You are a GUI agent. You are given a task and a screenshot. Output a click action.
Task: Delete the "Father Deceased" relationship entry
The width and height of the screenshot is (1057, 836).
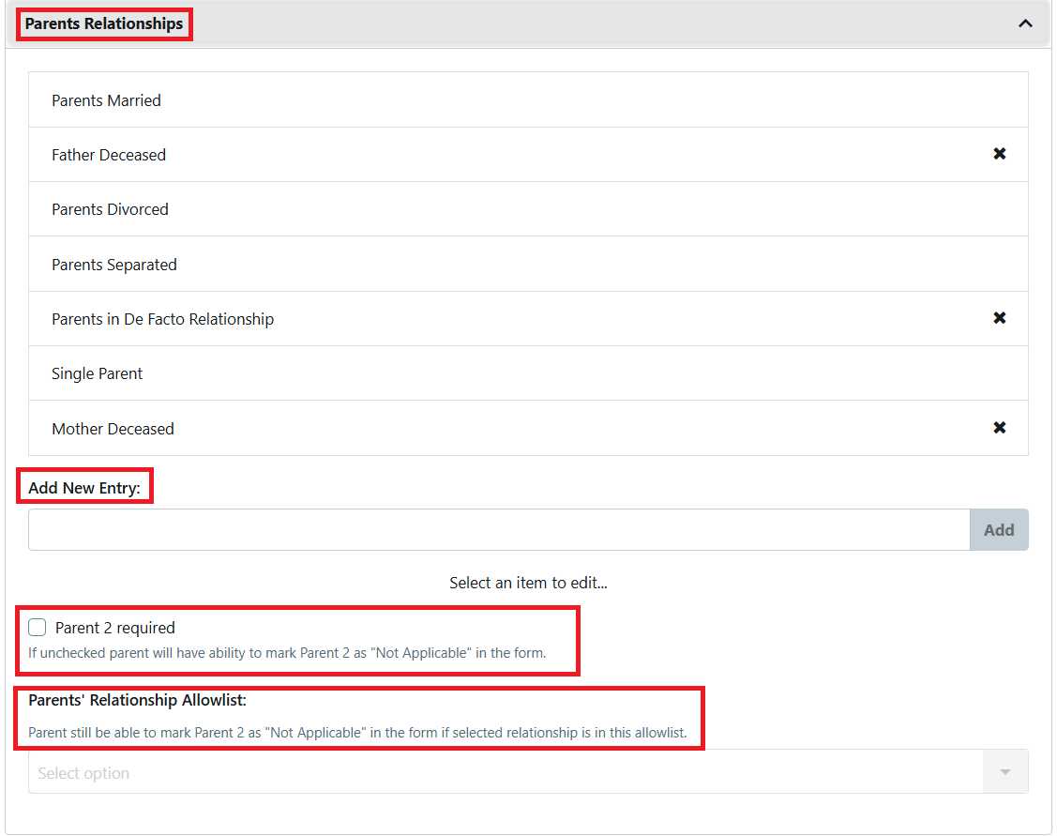tap(1000, 154)
